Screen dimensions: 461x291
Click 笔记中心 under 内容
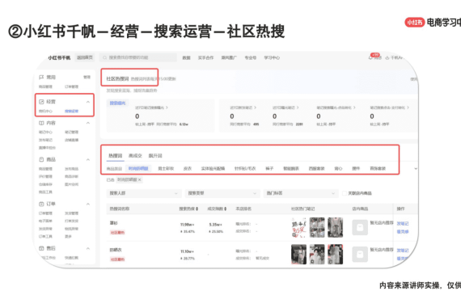tap(45, 133)
